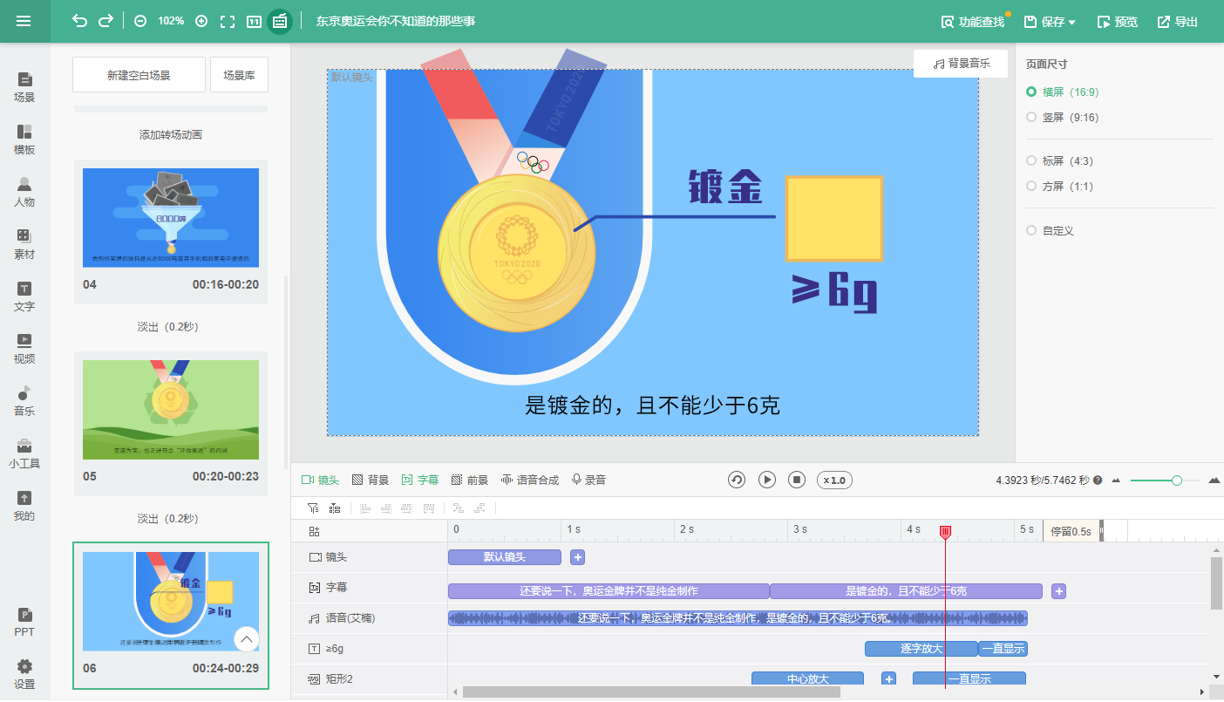The image size is (1224, 702).
Task: Add animation on 矩形2 track
Action: [x=888, y=678]
